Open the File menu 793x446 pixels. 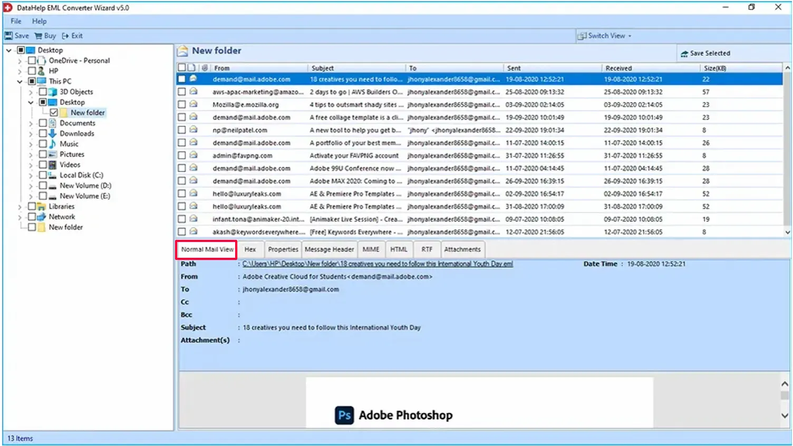tap(16, 21)
